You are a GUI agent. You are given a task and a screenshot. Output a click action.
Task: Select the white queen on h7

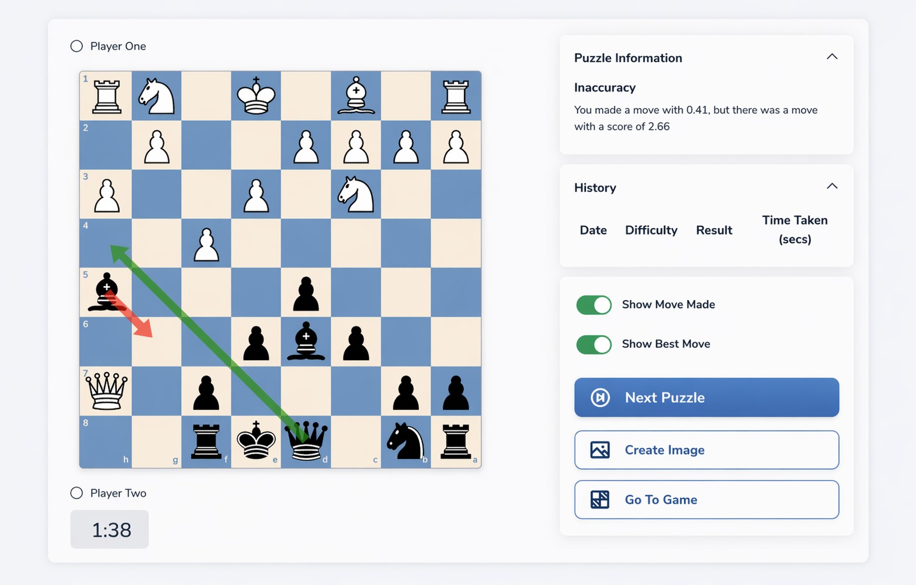click(106, 391)
